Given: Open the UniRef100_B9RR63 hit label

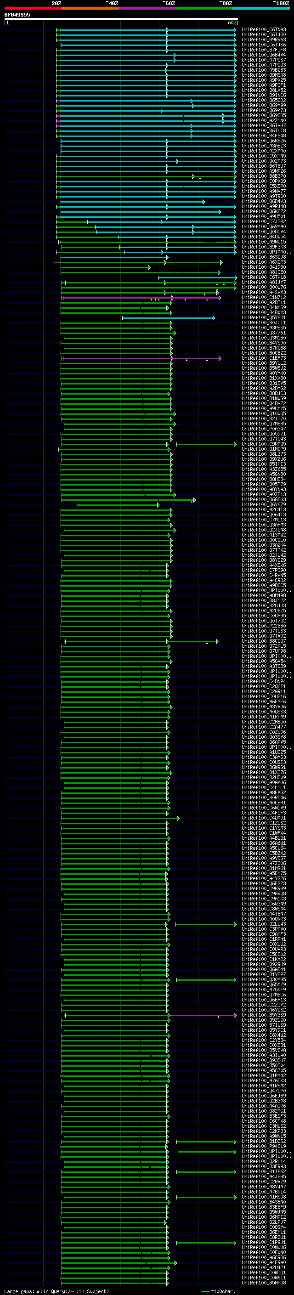Looking at the screenshot, I should point(264,40).
